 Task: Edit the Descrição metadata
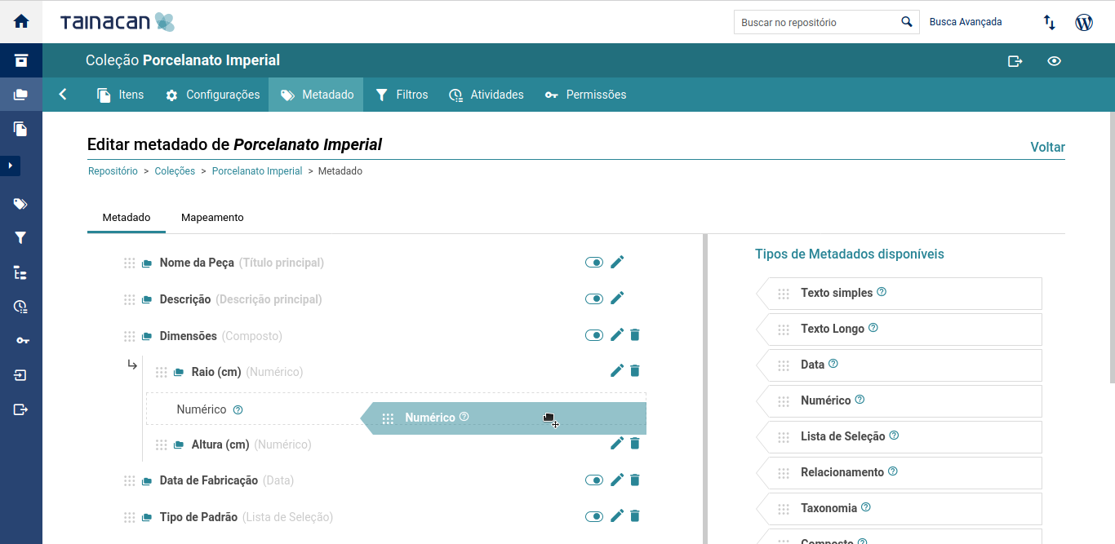click(x=617, y=299)
